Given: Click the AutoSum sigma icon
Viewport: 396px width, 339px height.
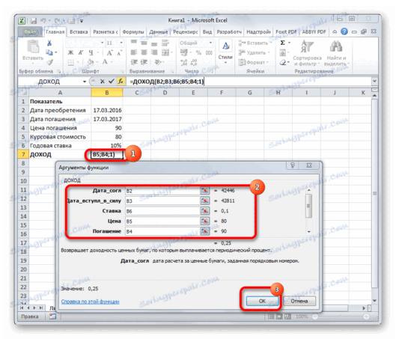Looking at the screenshot, I should tap(283, 43).
